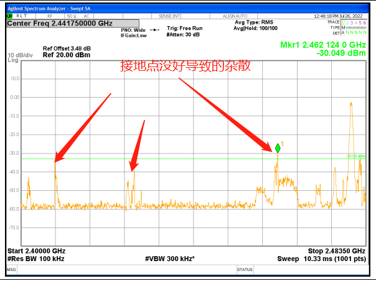Select trace number 4 in TRACE row
The width and height of the screenshot is (376, 281).
pyautogui.click(x=356, y=23)
